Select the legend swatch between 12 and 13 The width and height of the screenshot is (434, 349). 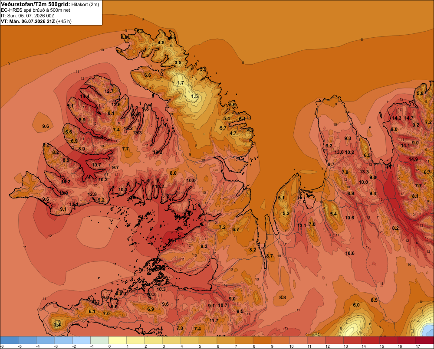(x=335, y=340)
